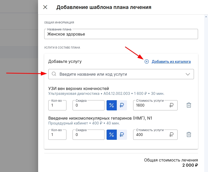
Task: Click the ruble icon in the 400 cost field
Action: [x=171, y=135]
